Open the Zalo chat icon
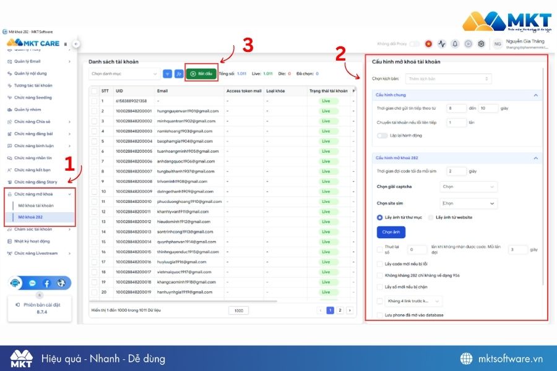Screen dimensions: 557x371 [32, 283]
